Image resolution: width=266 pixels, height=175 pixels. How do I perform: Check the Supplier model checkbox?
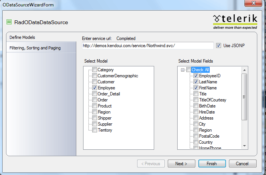pyautogui.click(x=94, y=124)
